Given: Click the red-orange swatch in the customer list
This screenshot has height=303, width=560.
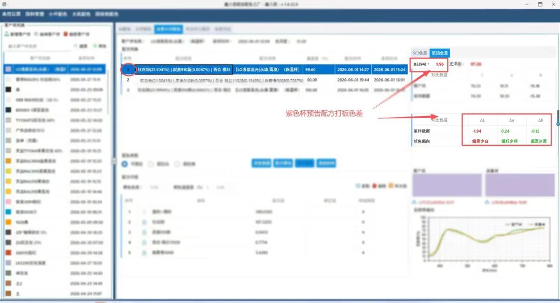Looking at the screenshot, I should [8, 253].
